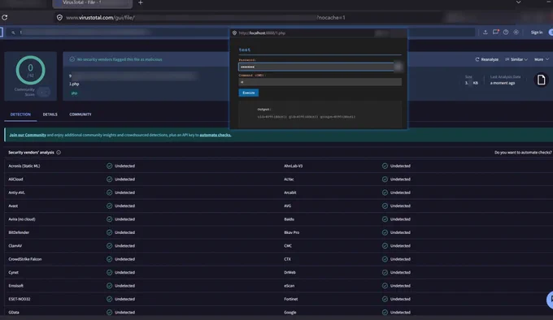Viewport: 553px width, 320px height.
Task: Click the Undetected check icon for Arcabit
Action: click(385, 192)
